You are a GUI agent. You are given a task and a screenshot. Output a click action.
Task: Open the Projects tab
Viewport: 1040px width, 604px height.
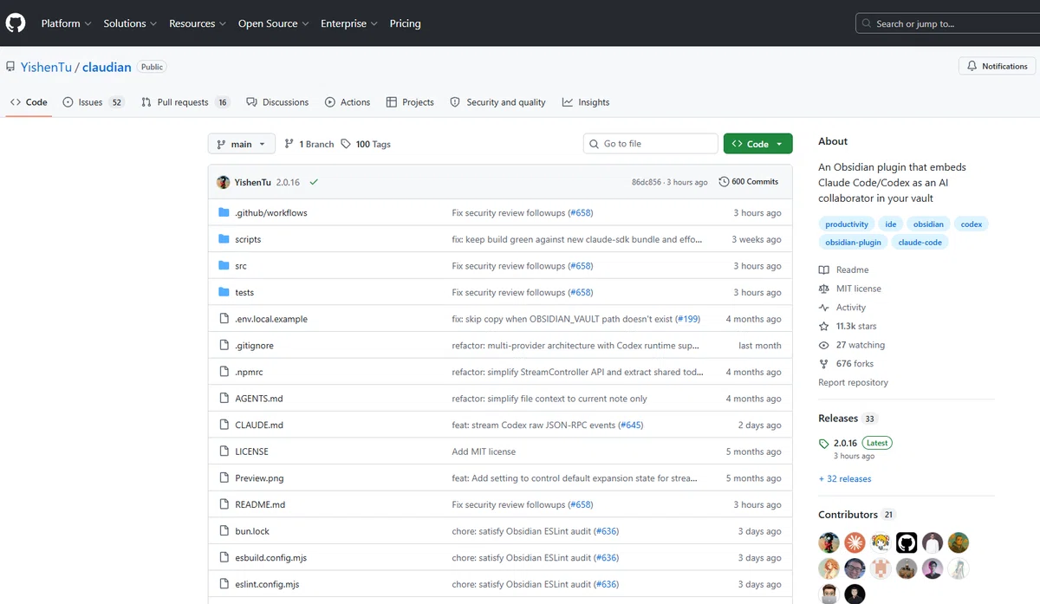410,102
